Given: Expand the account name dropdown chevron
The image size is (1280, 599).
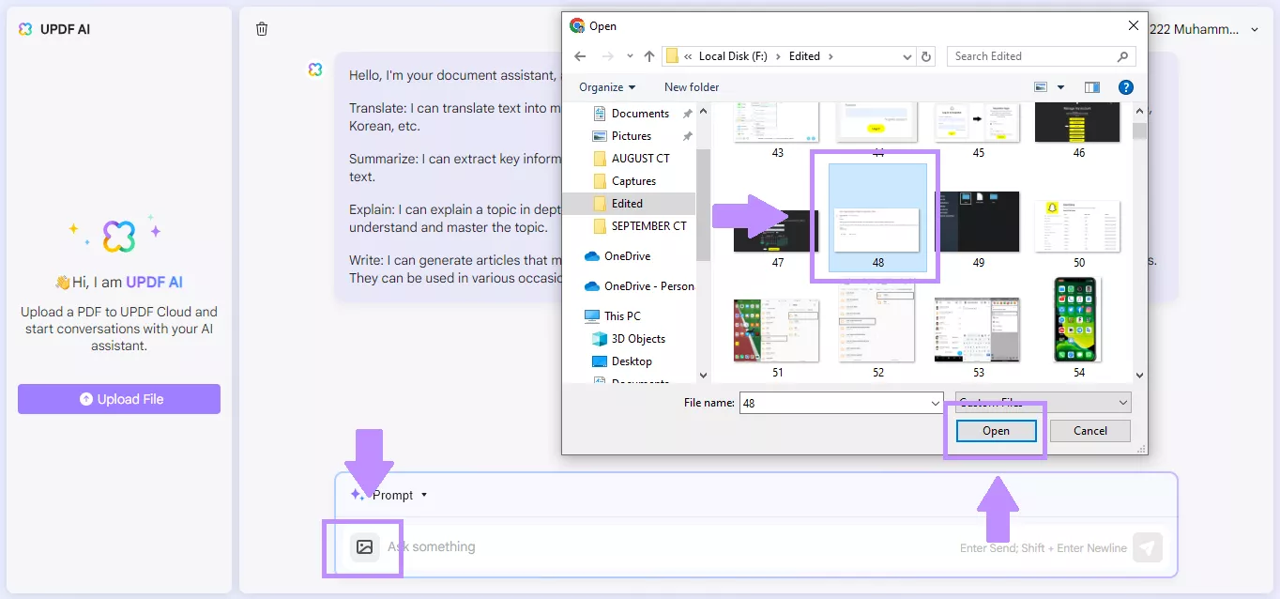Looking at the screenshot, I should coord(1255,30).
